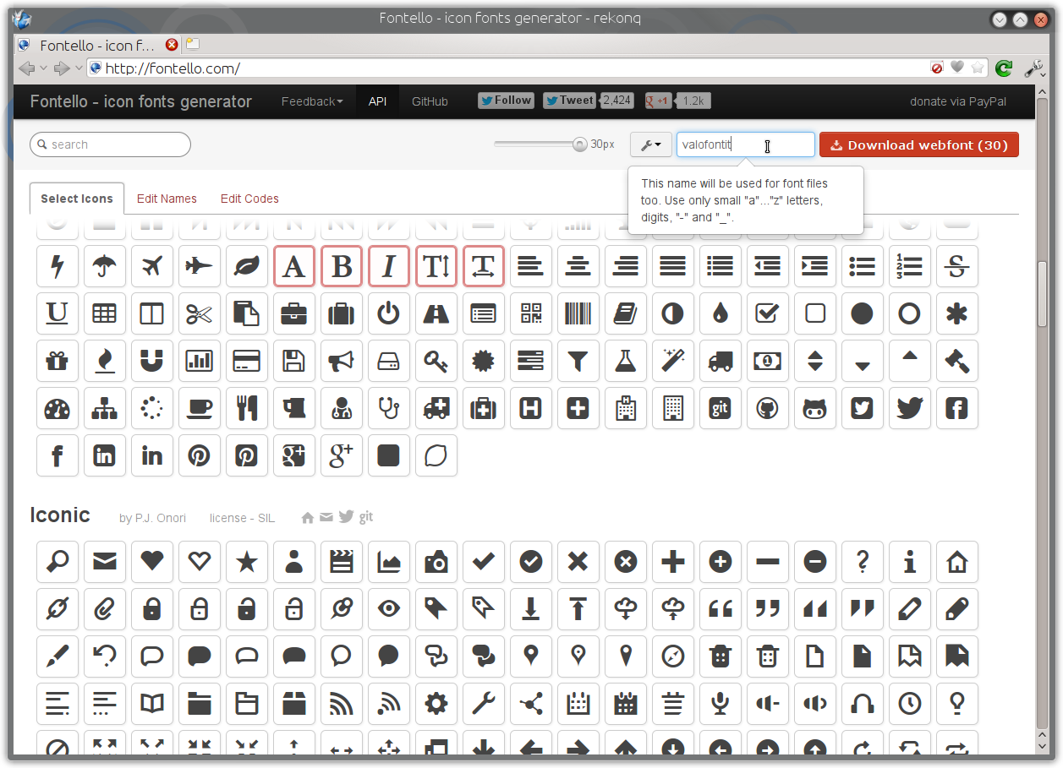
Task: Open the API page in navbar
Action: tap(377, 101)
